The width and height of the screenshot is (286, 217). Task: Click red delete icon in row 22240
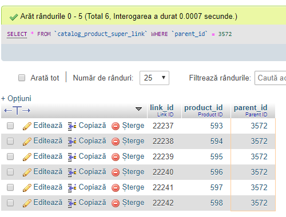(116, 172)
